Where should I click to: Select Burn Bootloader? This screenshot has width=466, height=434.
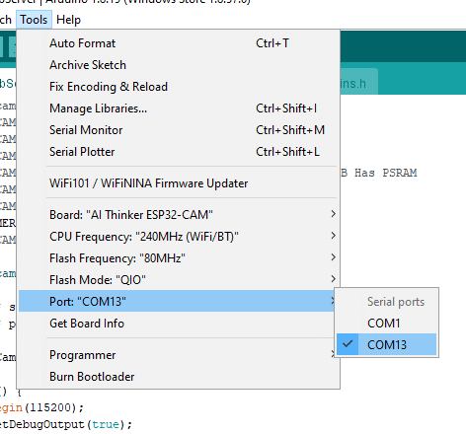click(x=178, y=377)
